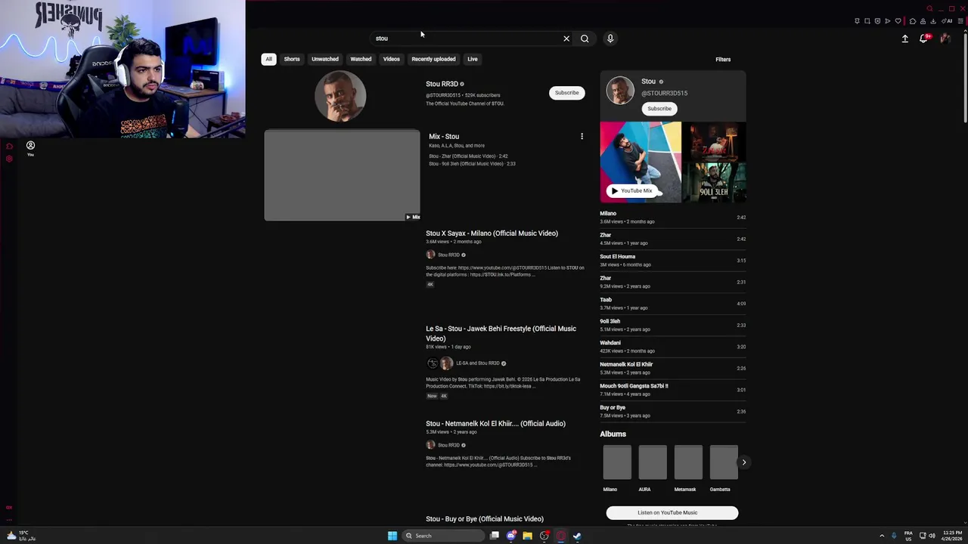Open the notifications bell

(924, 39)
